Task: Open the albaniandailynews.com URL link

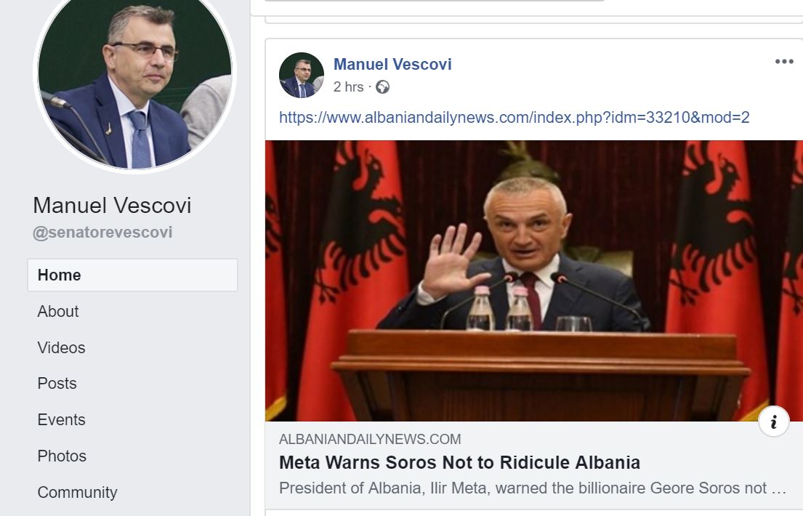Action: coord(515,117)
